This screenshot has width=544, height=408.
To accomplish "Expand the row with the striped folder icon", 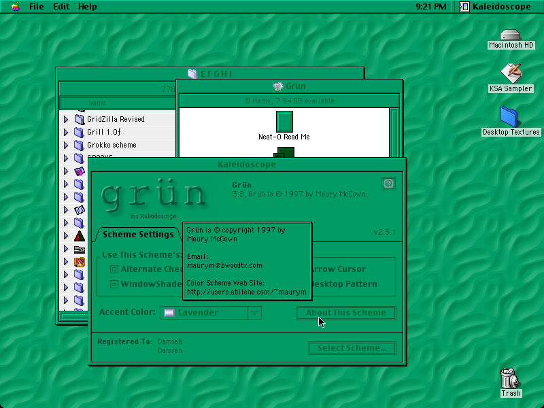I will pyautogui.click(x=66, y=249).
